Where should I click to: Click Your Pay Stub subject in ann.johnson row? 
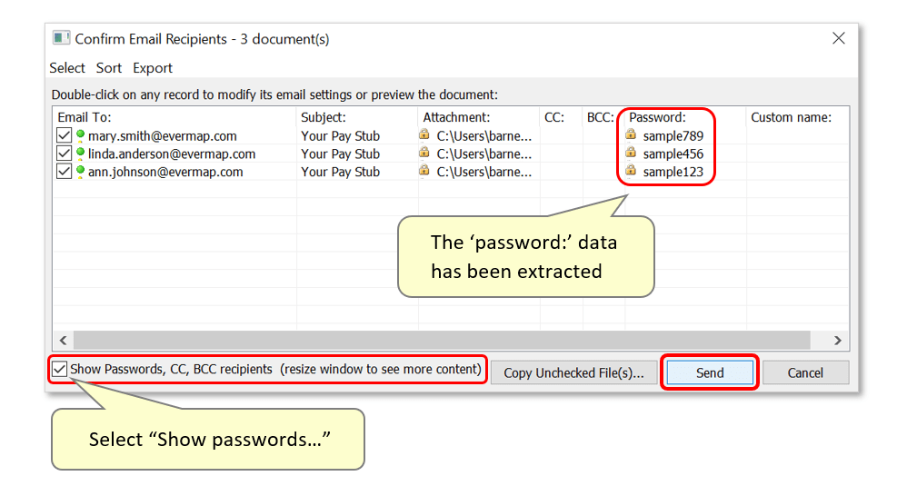click(x=340, y=172)
